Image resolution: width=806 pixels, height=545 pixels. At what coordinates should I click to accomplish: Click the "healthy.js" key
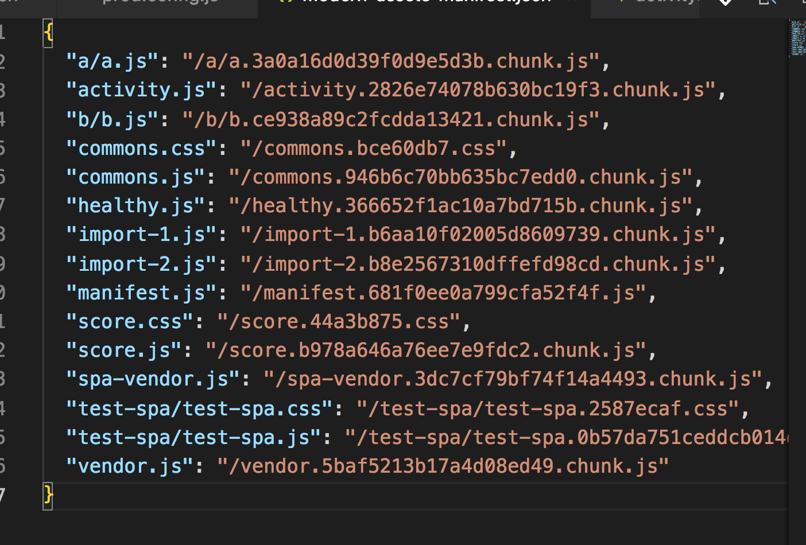135,205
